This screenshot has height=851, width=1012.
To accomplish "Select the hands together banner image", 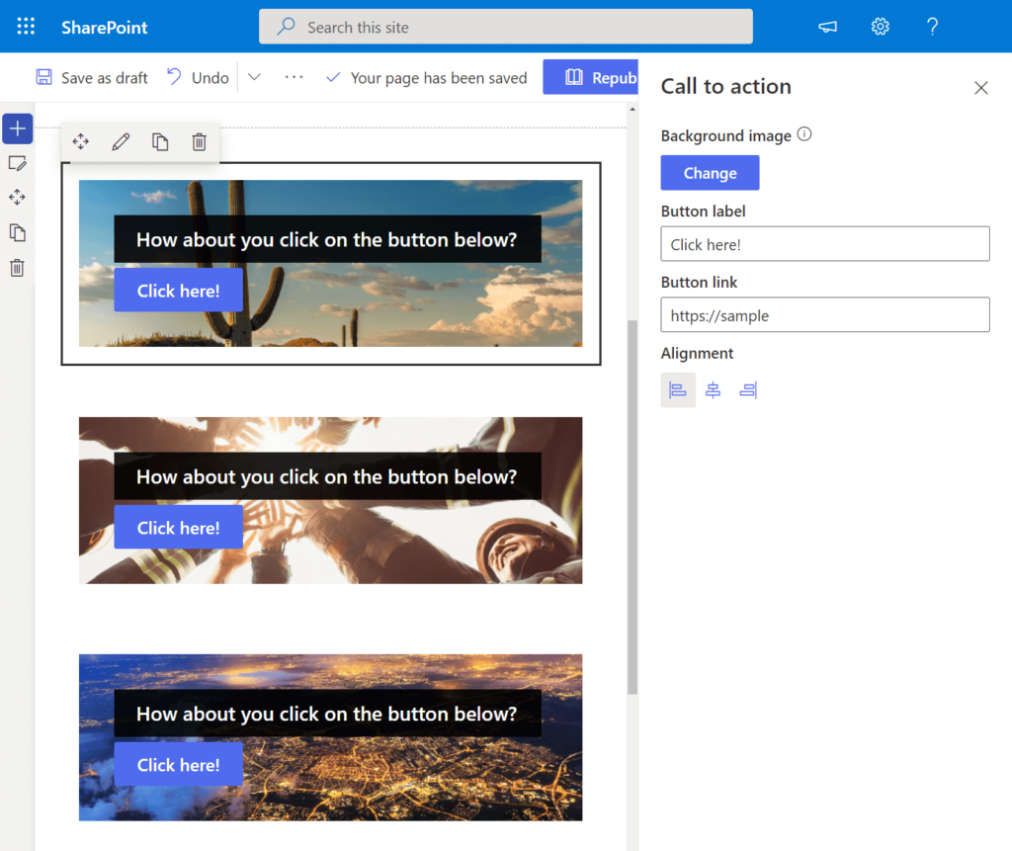I will [x=330, y=500].
